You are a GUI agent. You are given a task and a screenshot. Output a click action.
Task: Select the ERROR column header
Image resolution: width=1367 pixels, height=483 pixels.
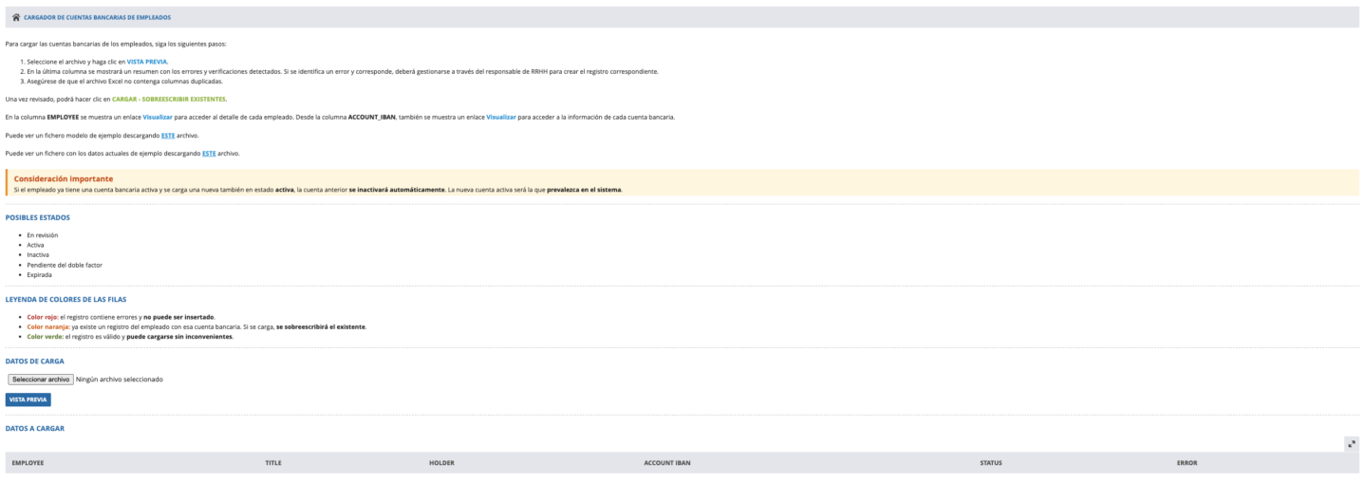pyautogui.click(x=1187, y=463)
